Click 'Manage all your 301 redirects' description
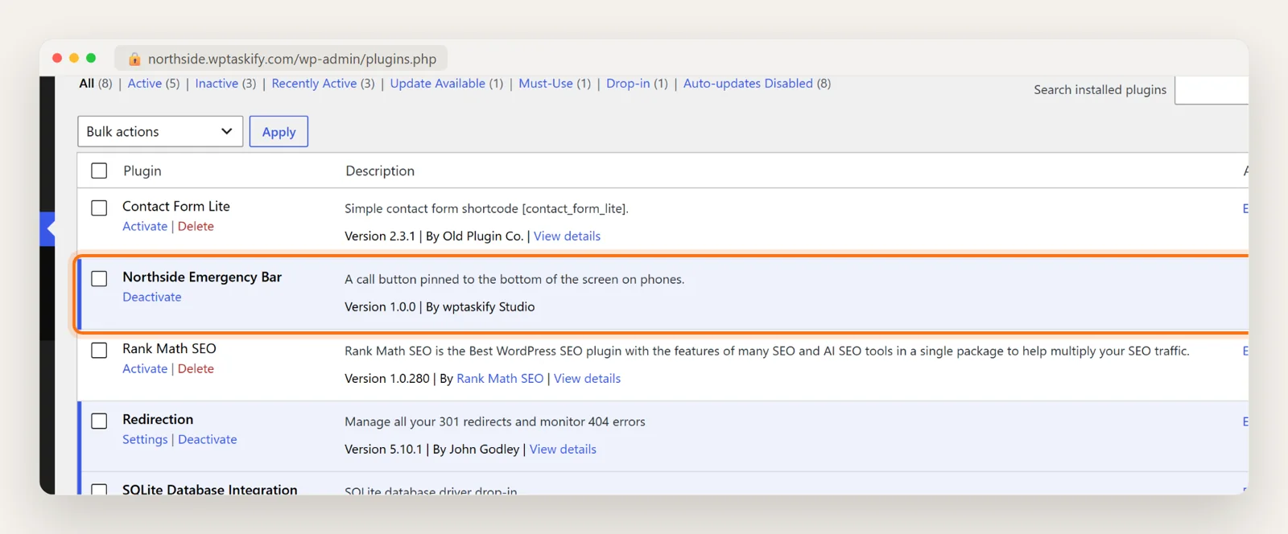 click(x=495, y=421)
